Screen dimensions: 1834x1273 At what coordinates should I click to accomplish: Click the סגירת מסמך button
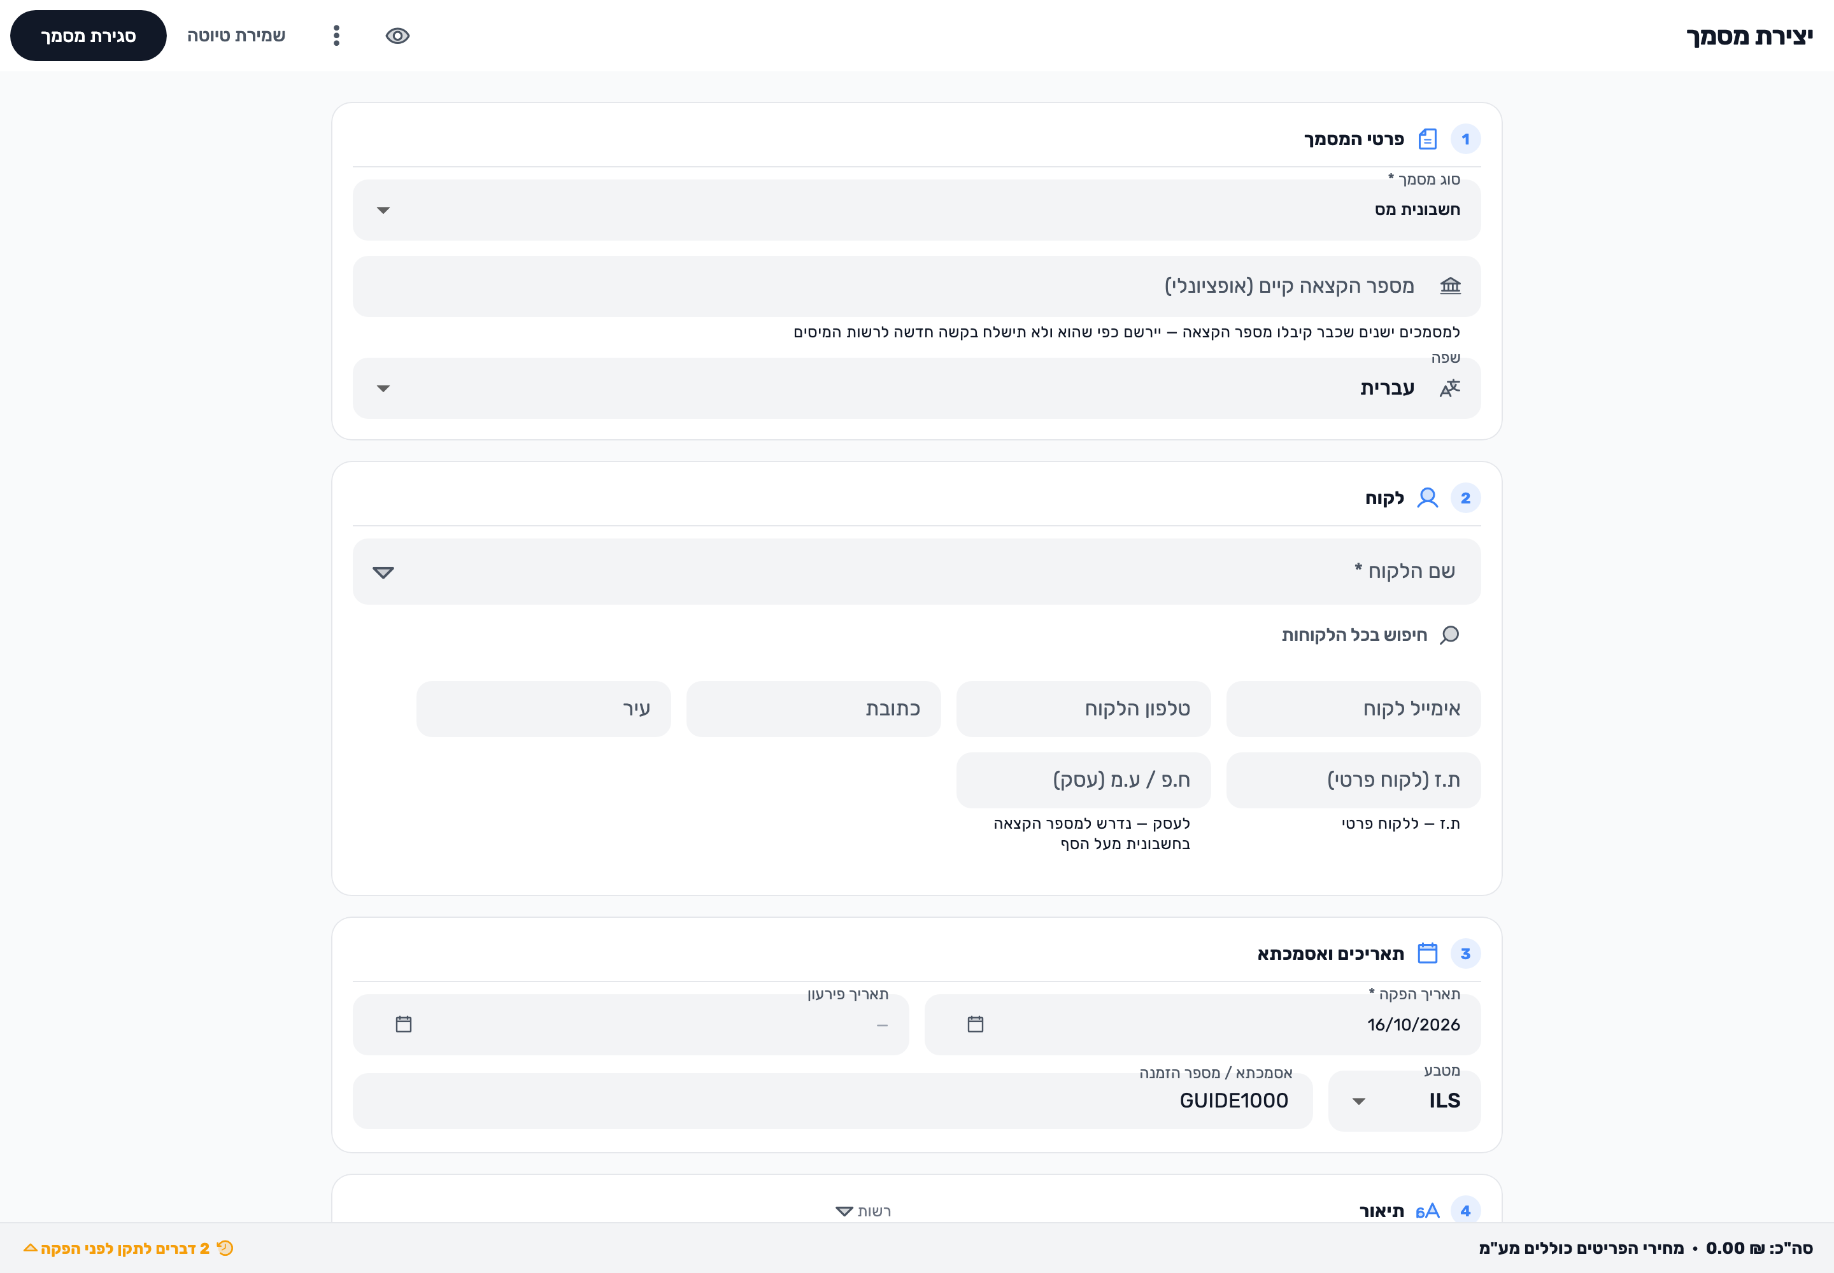point(88,36)
